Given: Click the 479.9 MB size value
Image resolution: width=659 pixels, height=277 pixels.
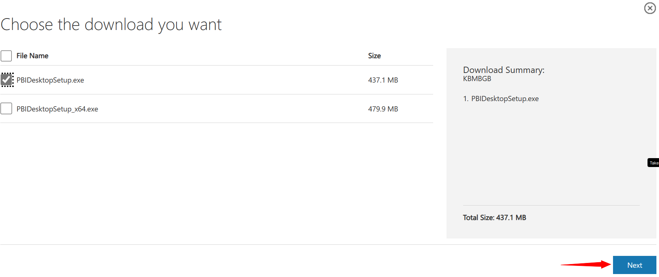Looking at the screenshot, I should tap(383, 109).
